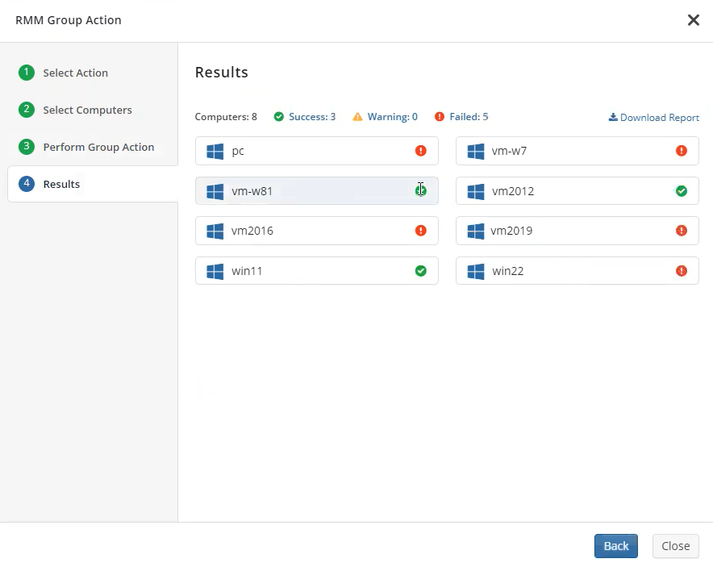This screenshot has height=567, width=713.
Task: Click the Windows logo icon for win22
Action: pyautogui.click(x=476, y=272)
